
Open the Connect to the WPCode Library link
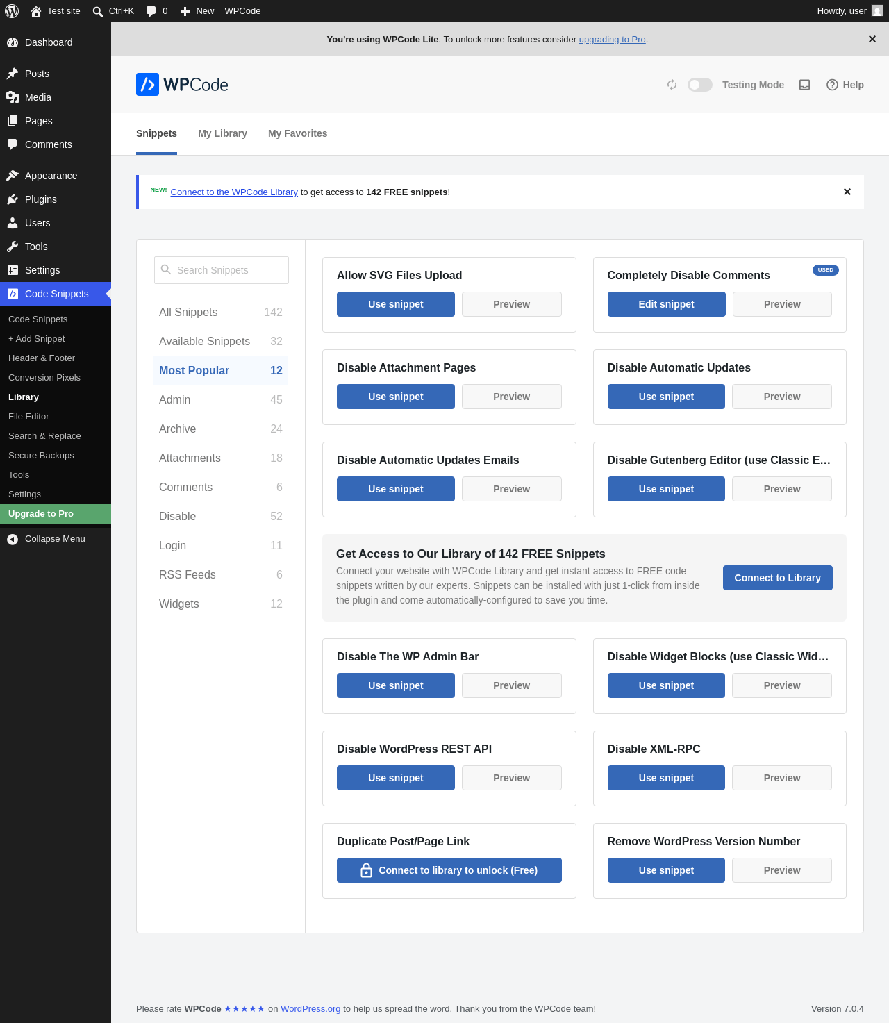(234, 192)
